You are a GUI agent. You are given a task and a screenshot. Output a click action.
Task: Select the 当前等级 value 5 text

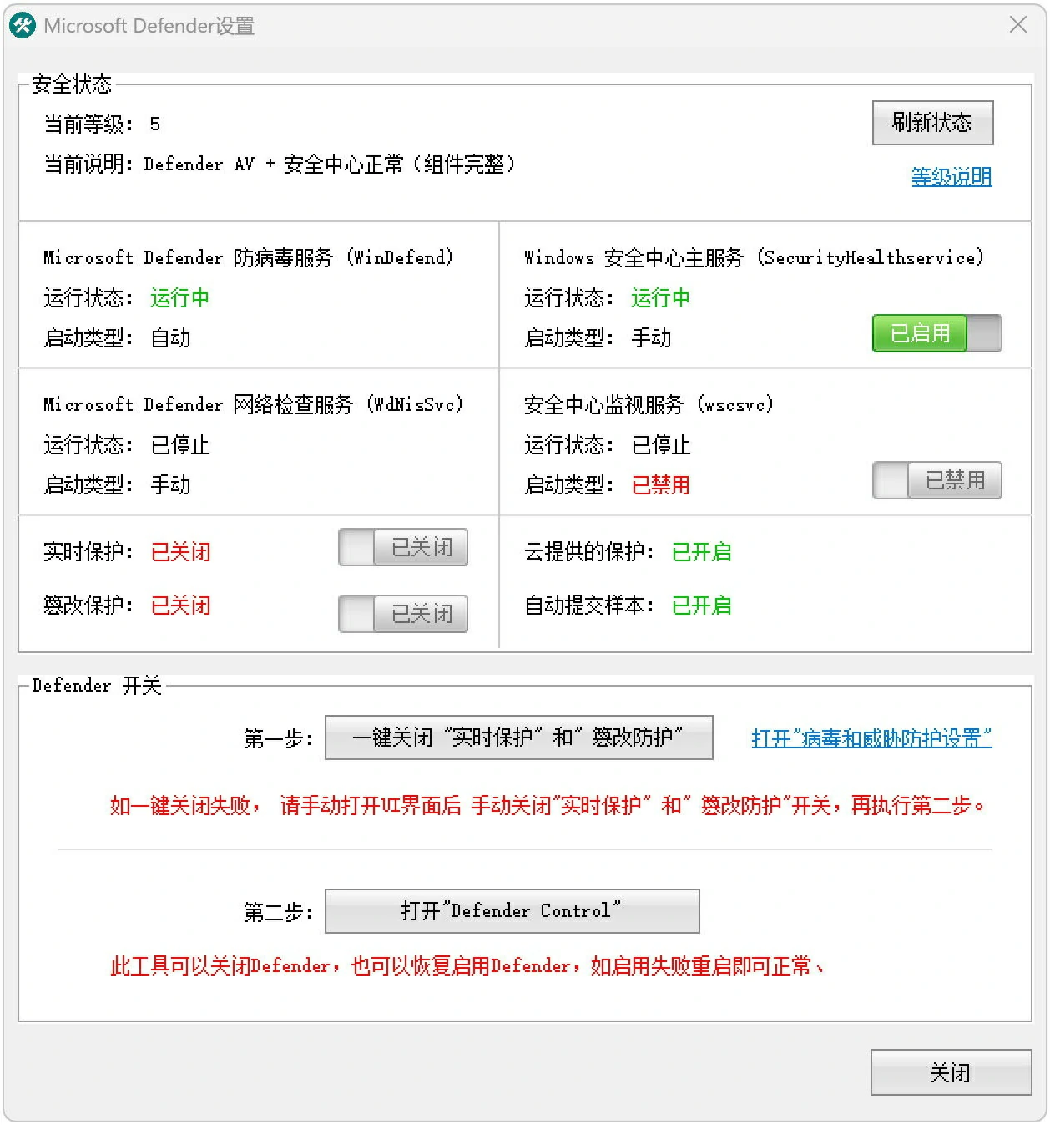[x=155, y=124]
